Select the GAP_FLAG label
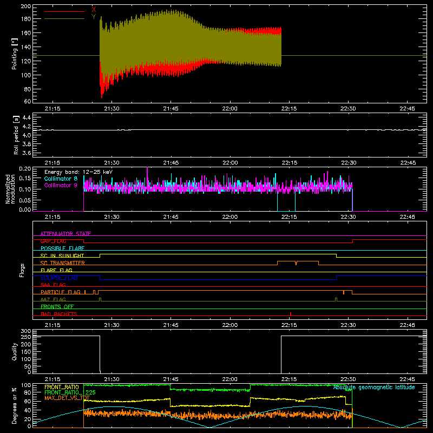 pyautogui.click(x=53, y=241)
